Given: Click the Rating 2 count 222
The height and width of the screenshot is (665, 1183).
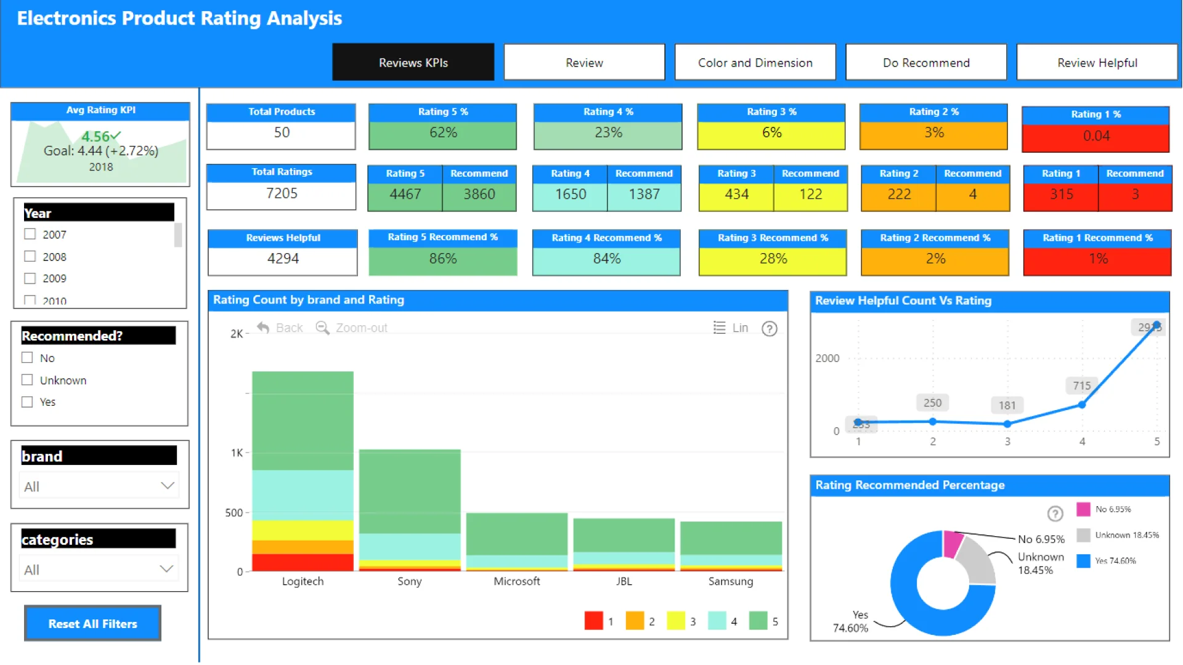Looking at the screenshot, I should [899, 194].
